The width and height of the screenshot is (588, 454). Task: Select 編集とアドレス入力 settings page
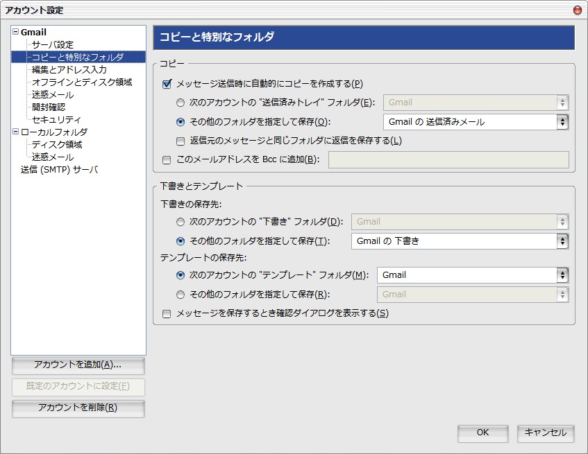(69, 69)
